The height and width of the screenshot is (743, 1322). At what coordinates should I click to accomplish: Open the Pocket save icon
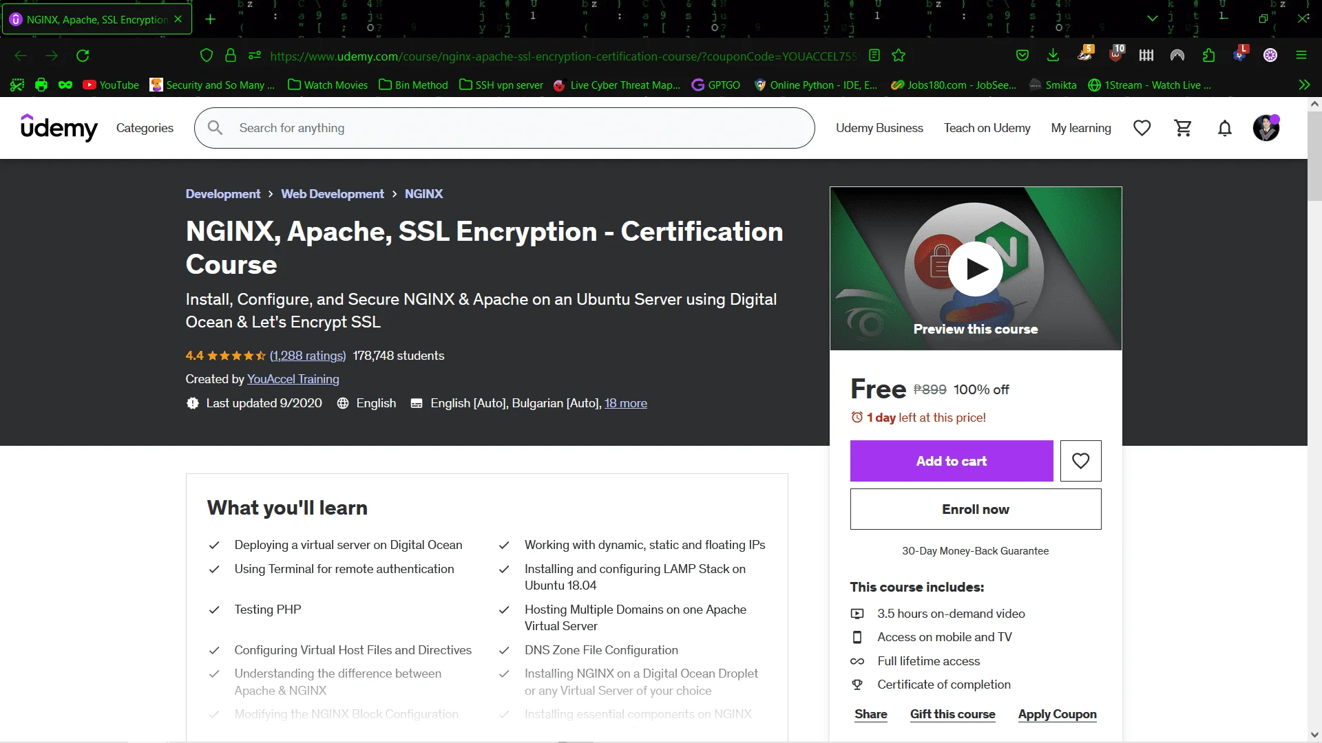1022,56
